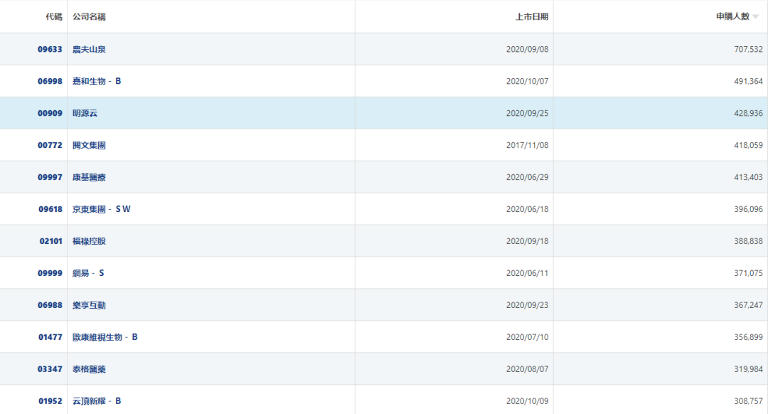Open stock code 03347
The height and width of the screenshot is (414, 768).
pos(50,369)
